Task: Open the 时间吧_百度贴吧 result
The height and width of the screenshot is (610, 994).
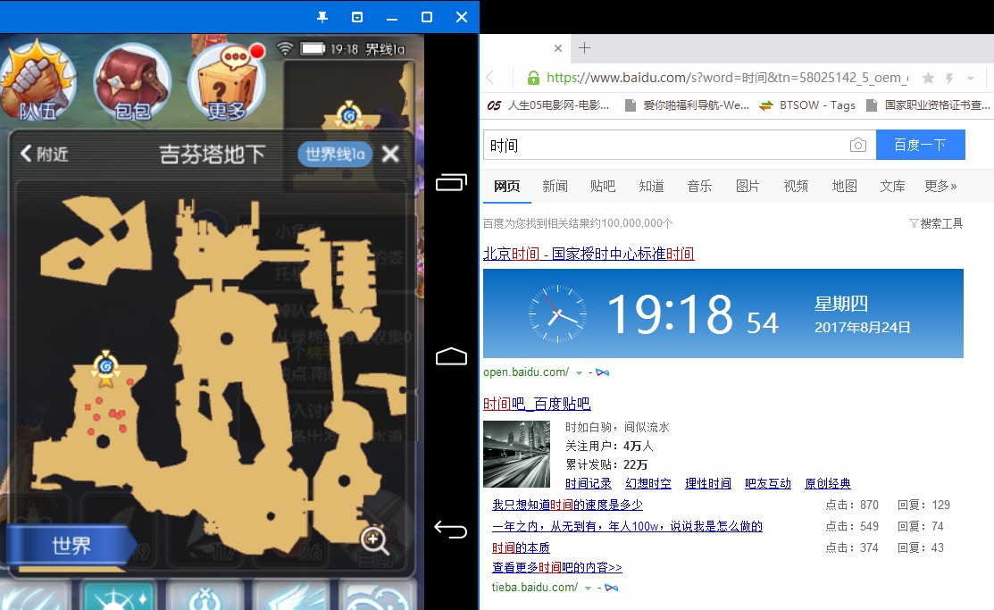Action: point(537,404)
